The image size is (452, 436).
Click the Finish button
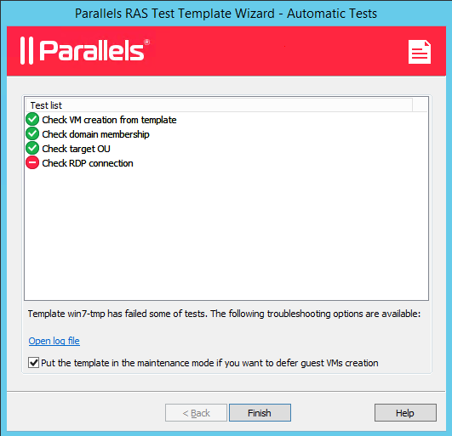click(260, 413)
